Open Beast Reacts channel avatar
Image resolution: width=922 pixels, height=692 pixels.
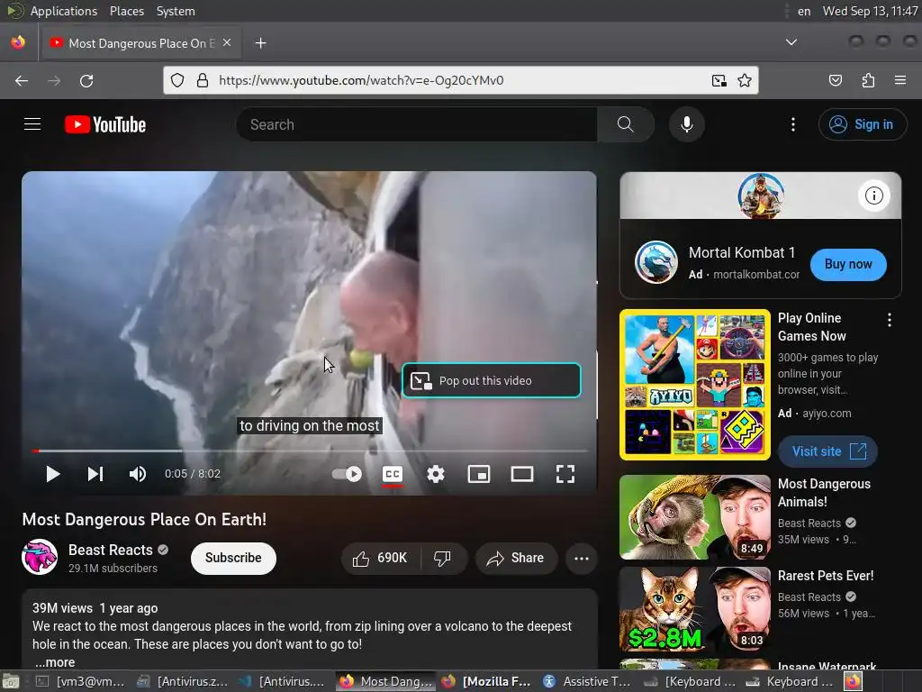point(40,557)
